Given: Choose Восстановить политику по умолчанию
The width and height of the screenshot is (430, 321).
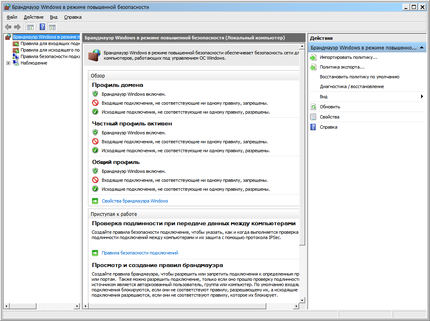Looking at the screenshot, I should pos(359,77).
